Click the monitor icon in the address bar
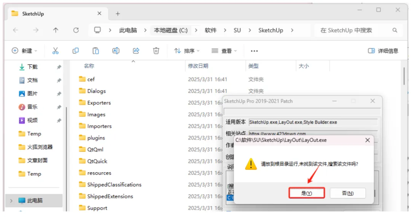This screenshot has height=217, width=411. [97, 30]
